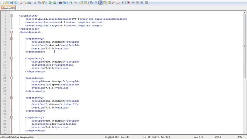The width and height of the screenshot is (247, 139).
Task: Toggle Show All Characters pilcrow icon
Action: pos(96,3)
